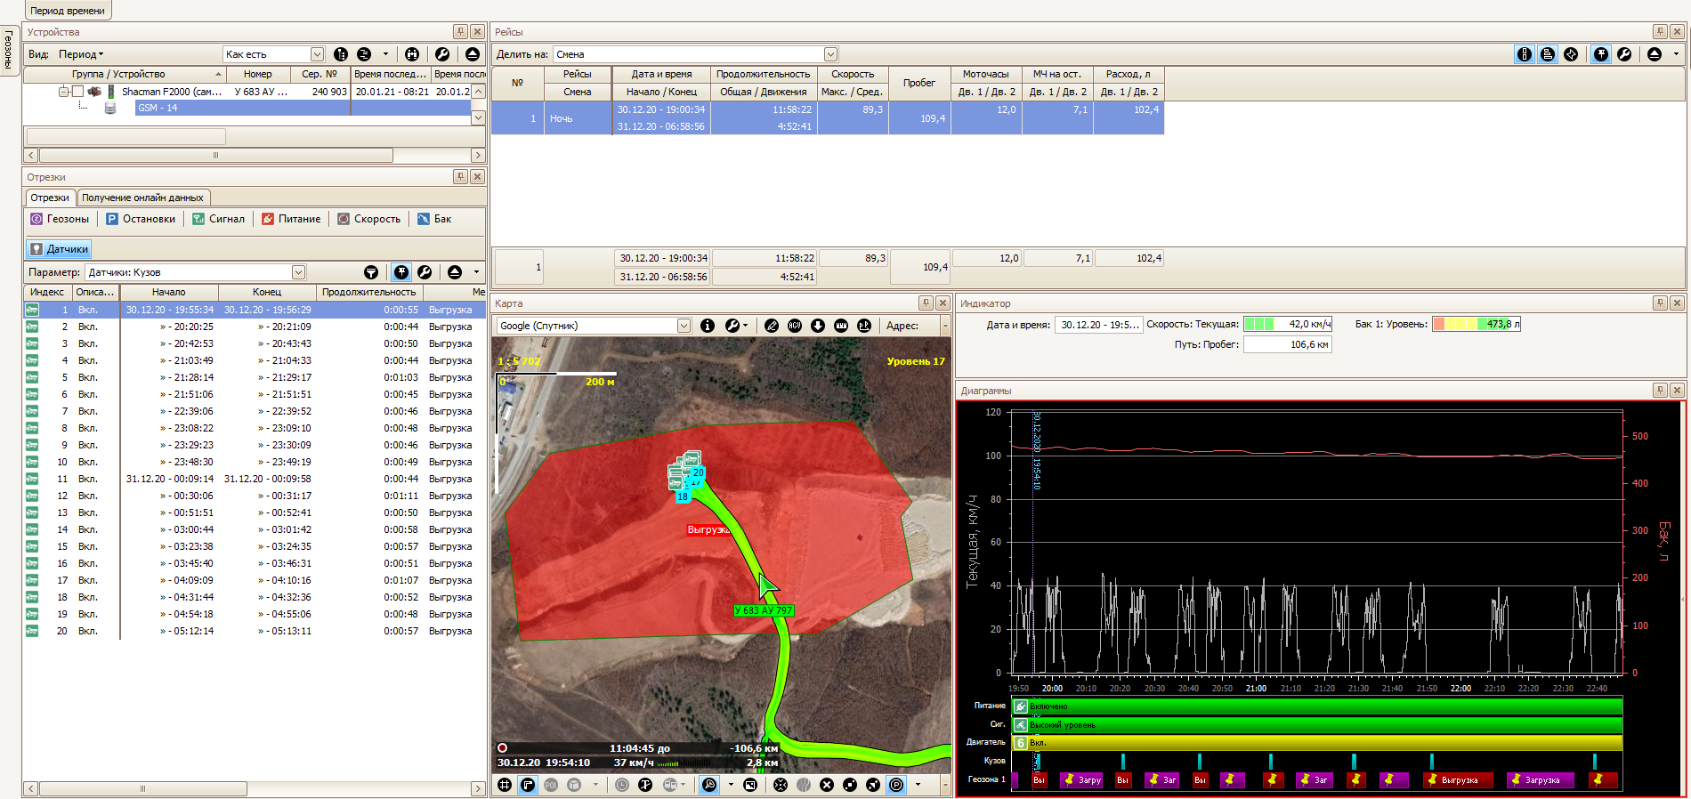Click the wrench icon in Устройства toolbar
The image size is (1691, 799).
[442, 54]
